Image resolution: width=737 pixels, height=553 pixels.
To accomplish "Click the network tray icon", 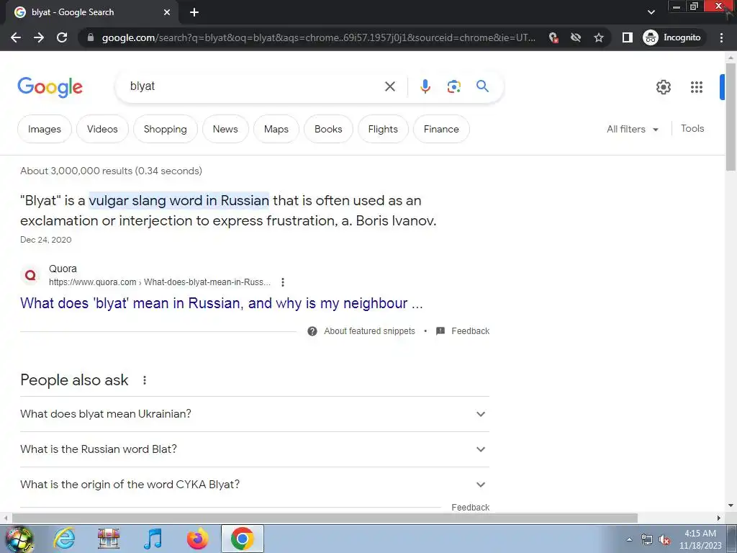I will [647, 540].
